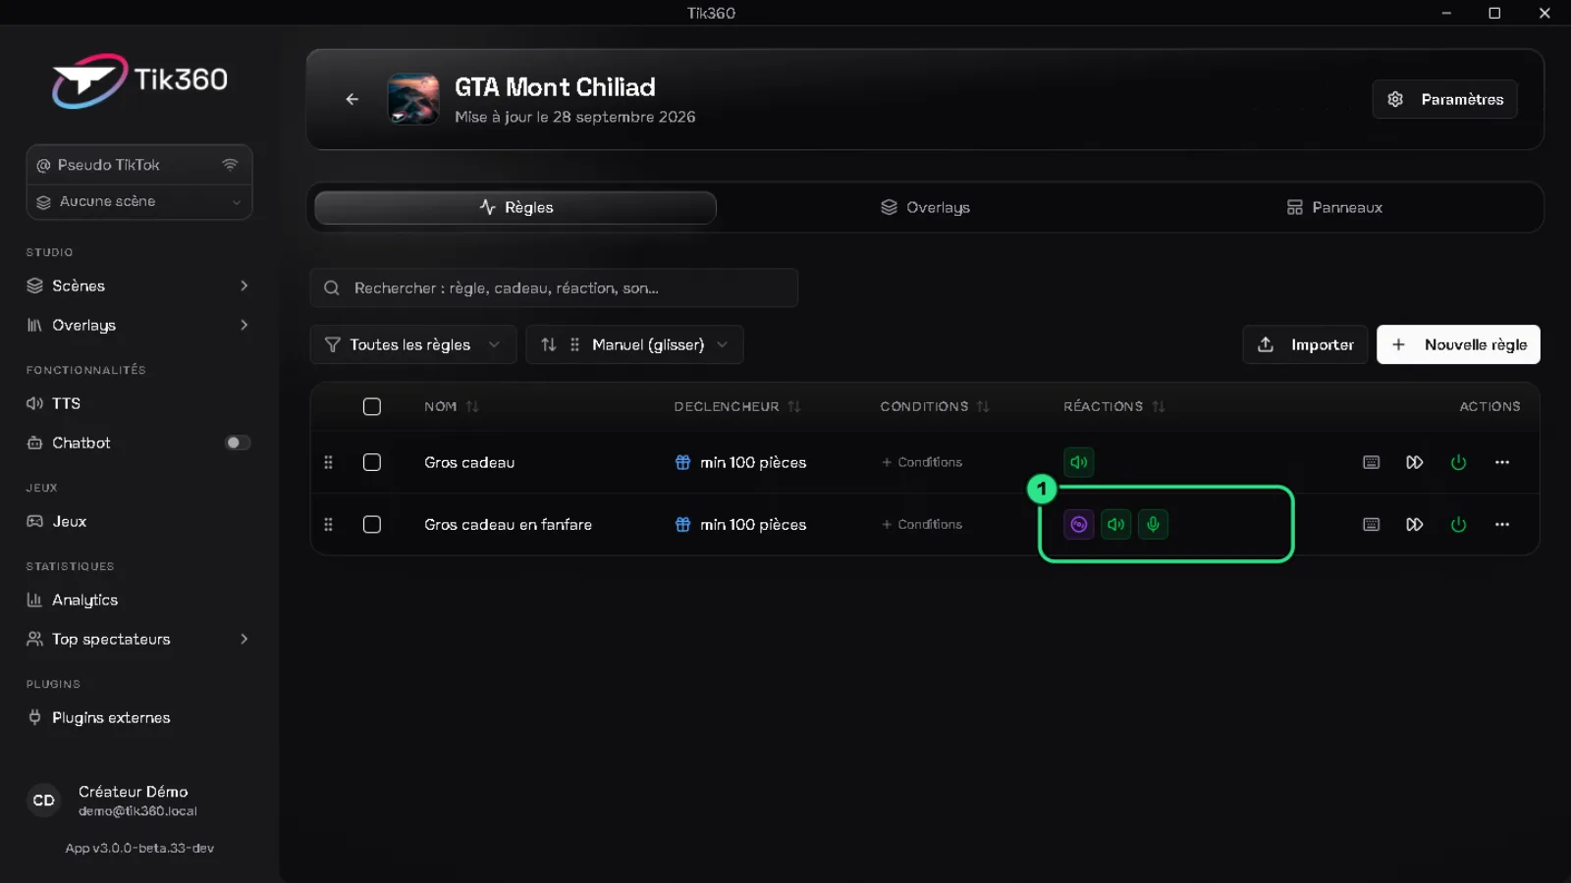Toggle the Chatbot switch

(x=238, y=442)
